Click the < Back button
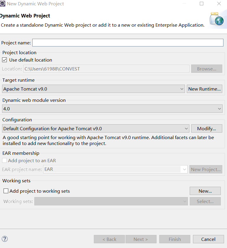This screenshot has height=248, width=227. click(x=109, y=239)
